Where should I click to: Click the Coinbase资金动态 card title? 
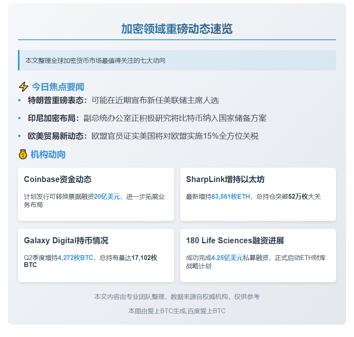click(x=58, y=179)
